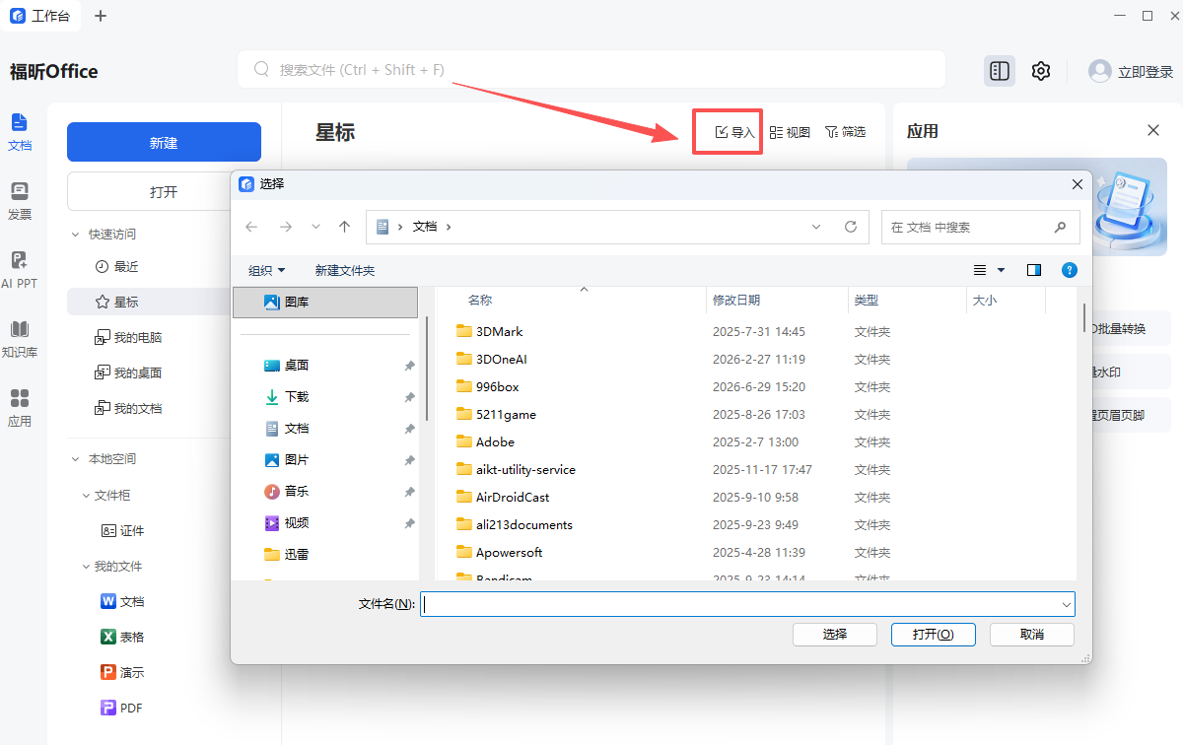Viewport: 1183px width, 745px height.
Task: Toggle the side panel layout icon in header
Action: click(x=1000, y=71)
